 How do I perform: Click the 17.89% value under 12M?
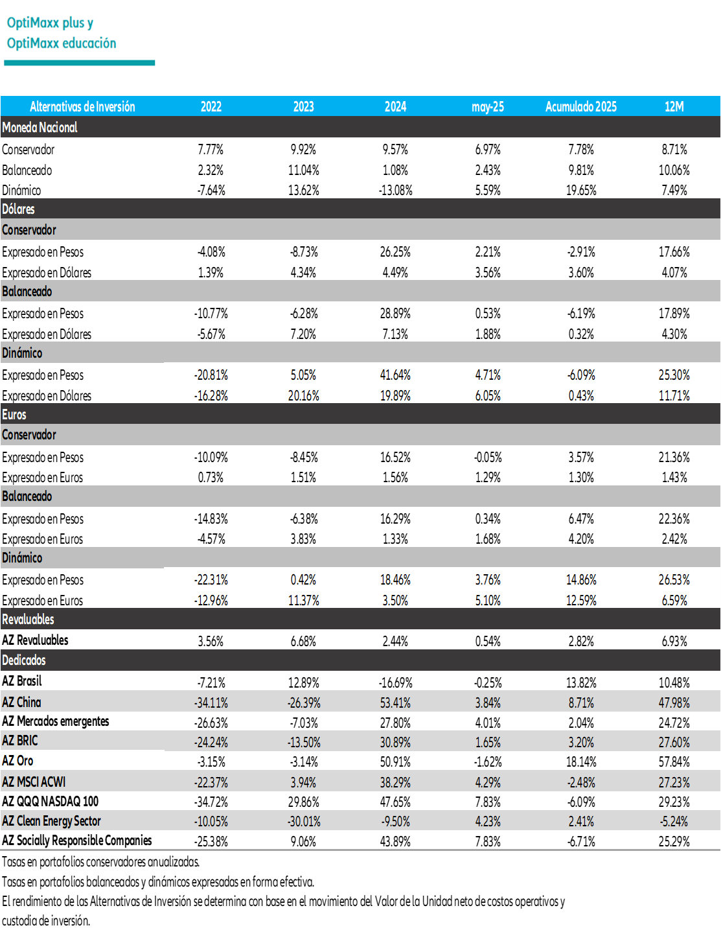tap(674, 314)
